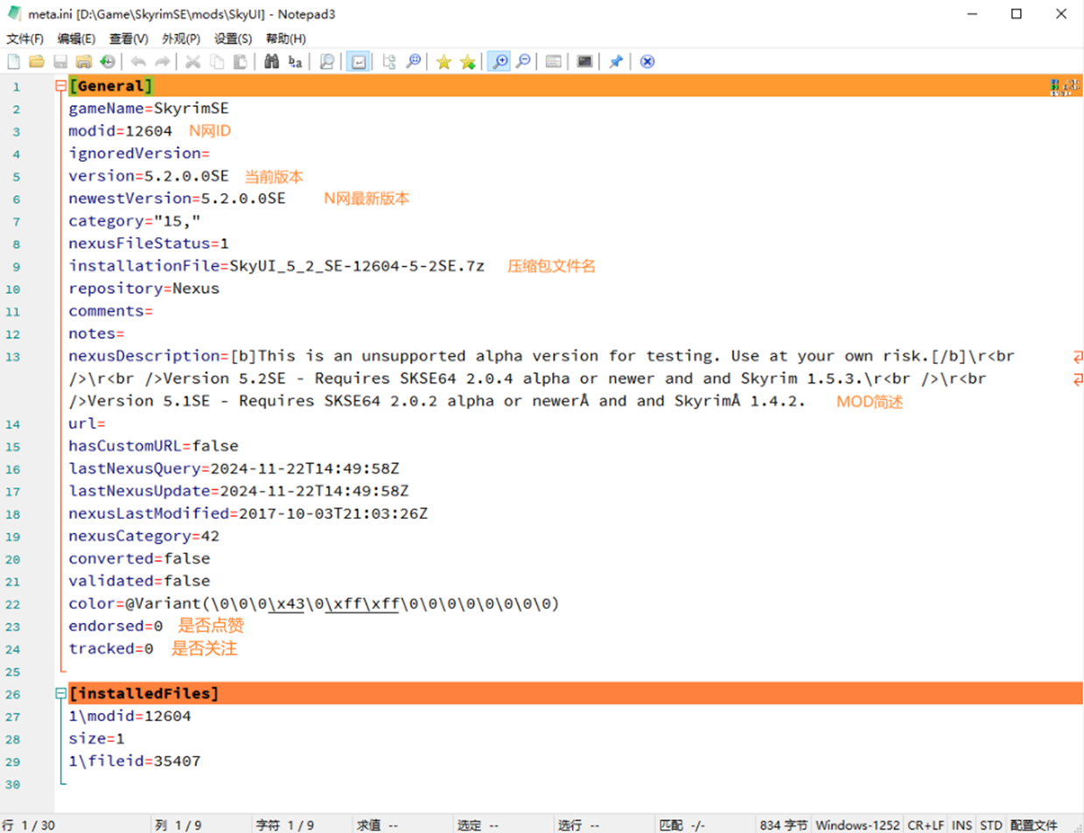Collapse the [installedFiles] section fold marker
1084x833 pixels.
pyautogui.click(x=60, y=693)
